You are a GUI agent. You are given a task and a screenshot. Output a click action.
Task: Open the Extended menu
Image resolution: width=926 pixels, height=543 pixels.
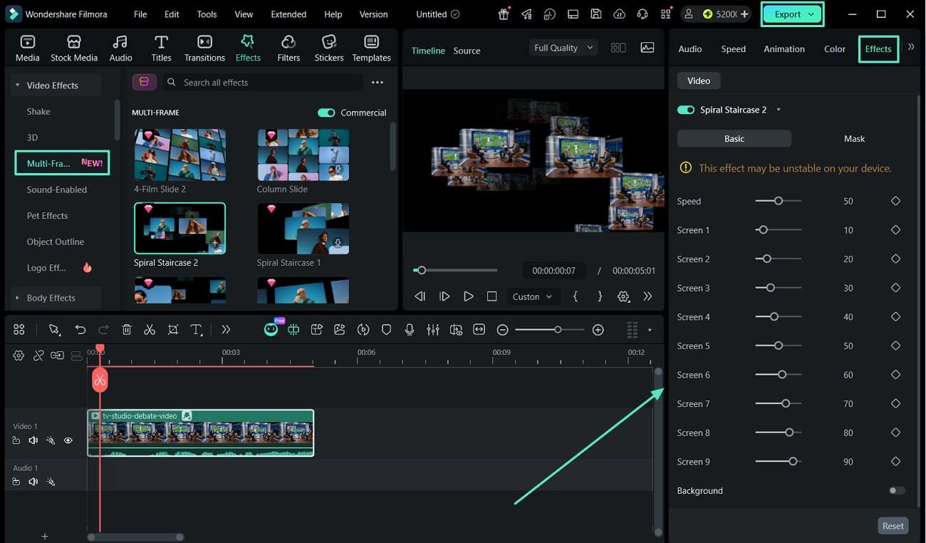[x=288, y=14]
